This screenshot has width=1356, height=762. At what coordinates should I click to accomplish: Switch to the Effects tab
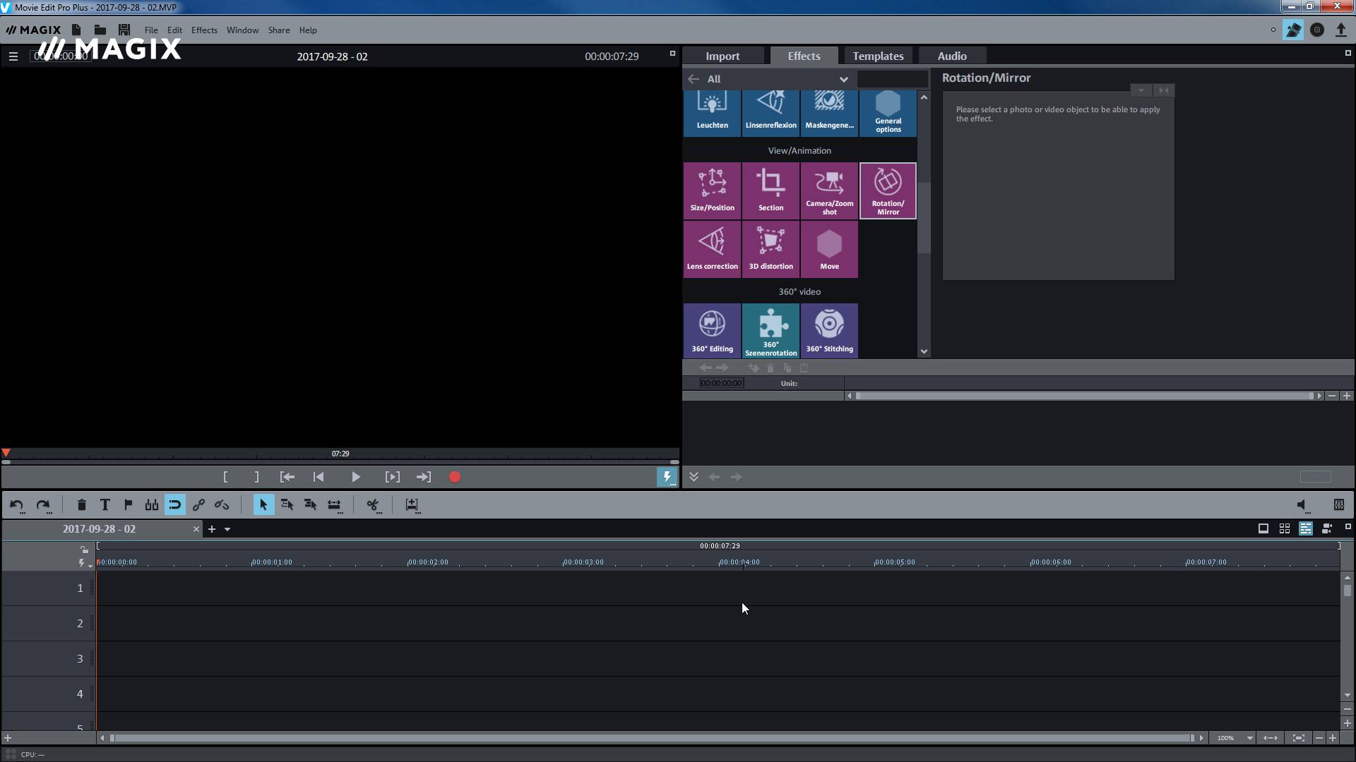point(804,56)
